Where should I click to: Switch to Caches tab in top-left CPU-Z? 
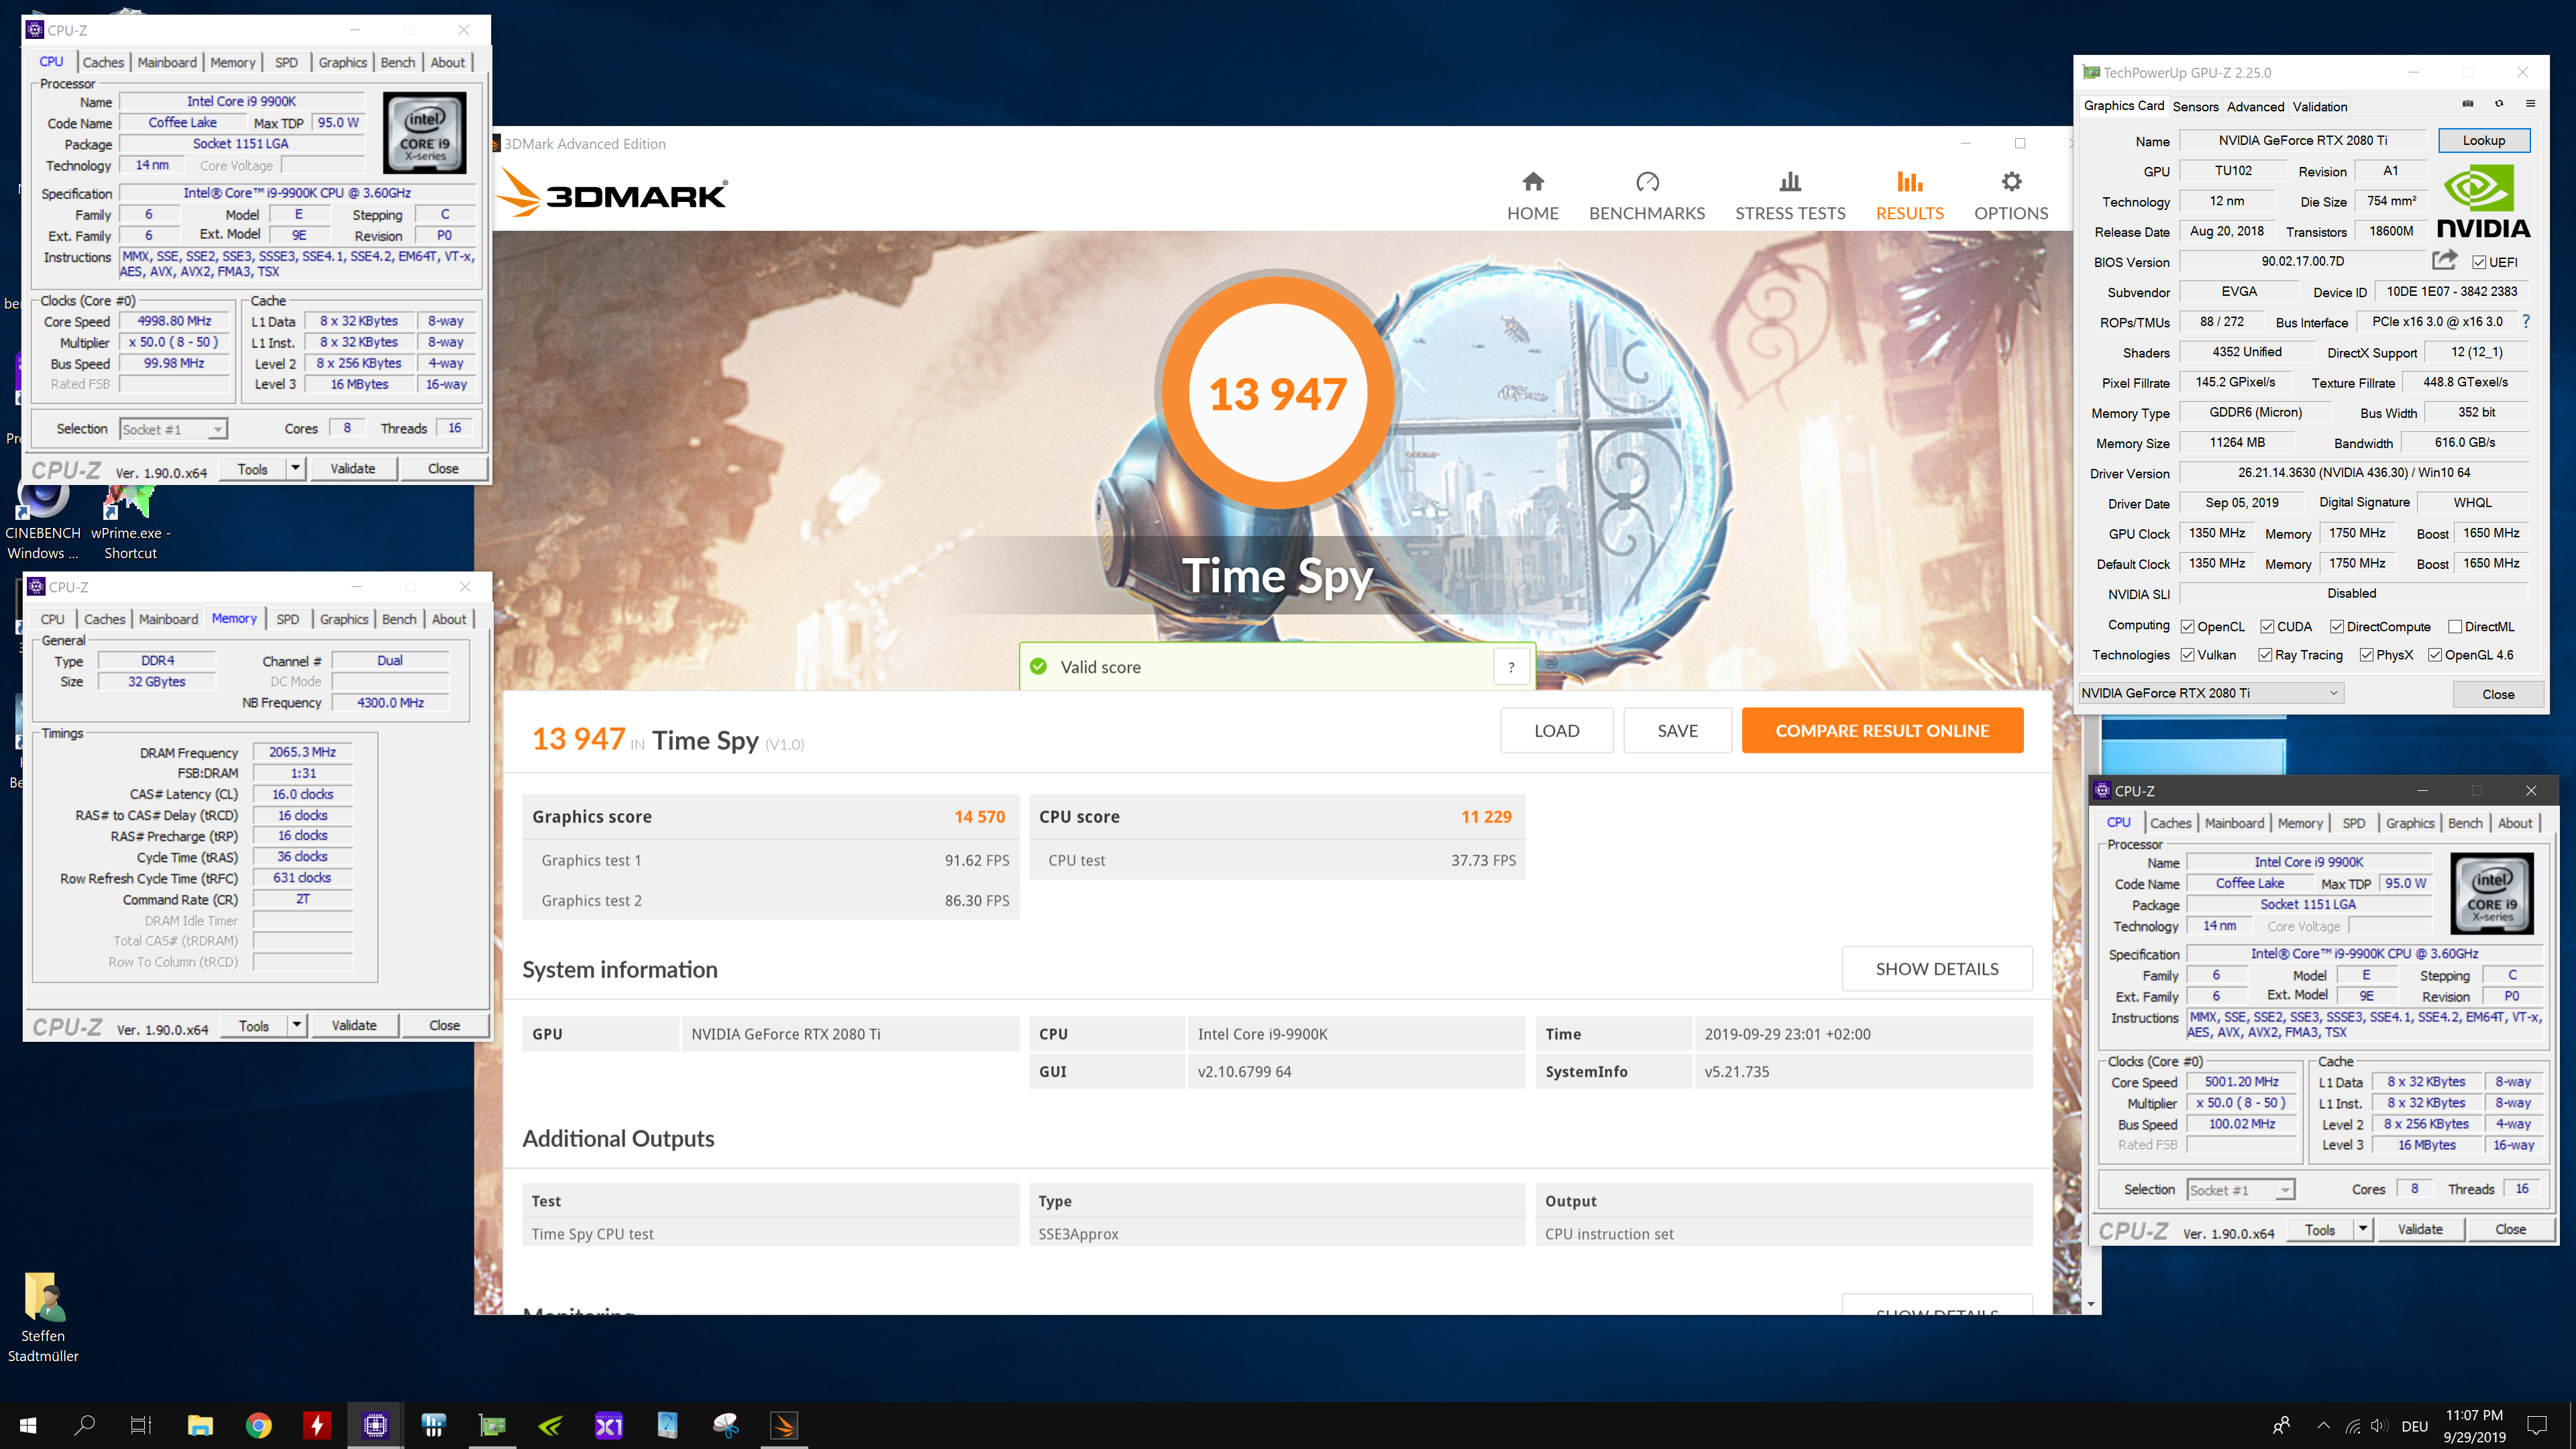coord(103,62)
